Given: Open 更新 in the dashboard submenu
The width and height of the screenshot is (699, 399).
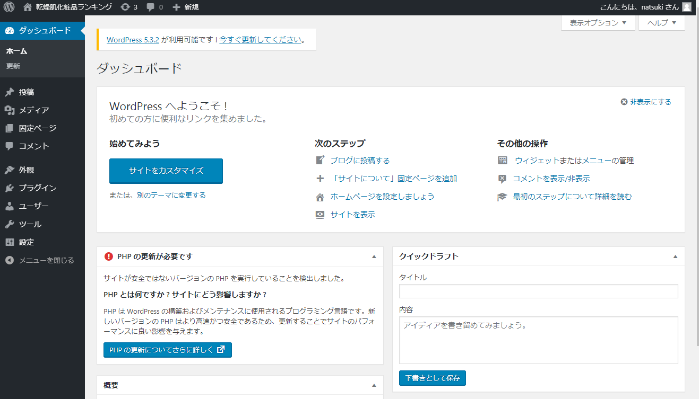Looking at the screenshot, I should point(13,66).
